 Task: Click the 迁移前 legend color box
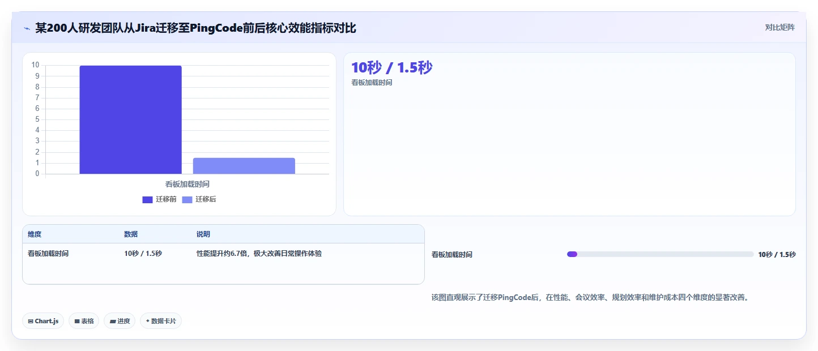(147, 199)
